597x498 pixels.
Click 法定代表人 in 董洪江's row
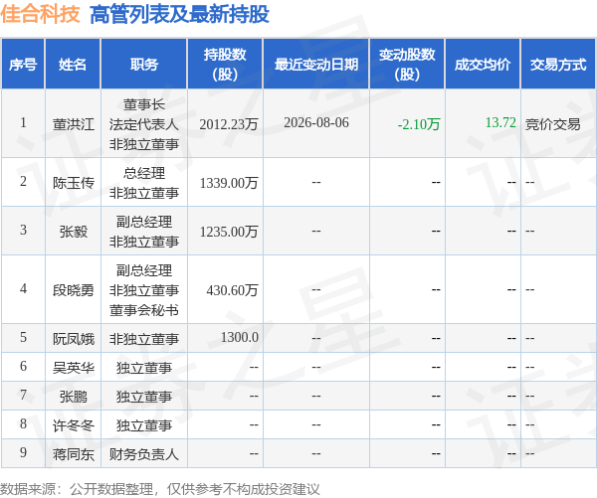coord(144,124)
